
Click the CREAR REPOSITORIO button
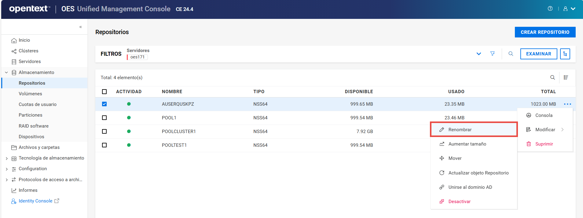[x=545, y=32]
